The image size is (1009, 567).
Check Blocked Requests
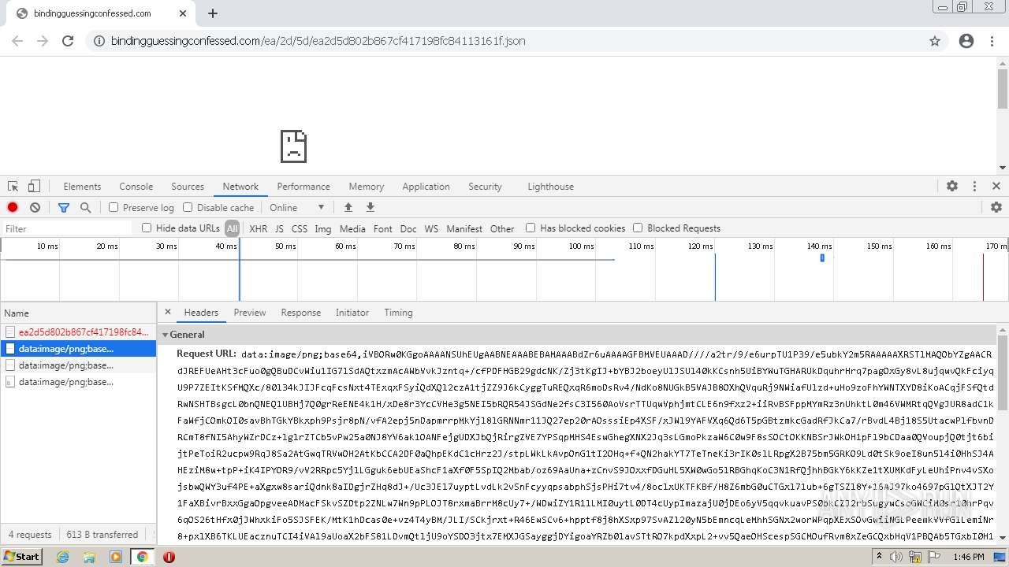638,228
